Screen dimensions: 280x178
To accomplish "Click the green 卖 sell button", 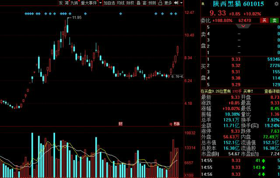I will [274, 21].
